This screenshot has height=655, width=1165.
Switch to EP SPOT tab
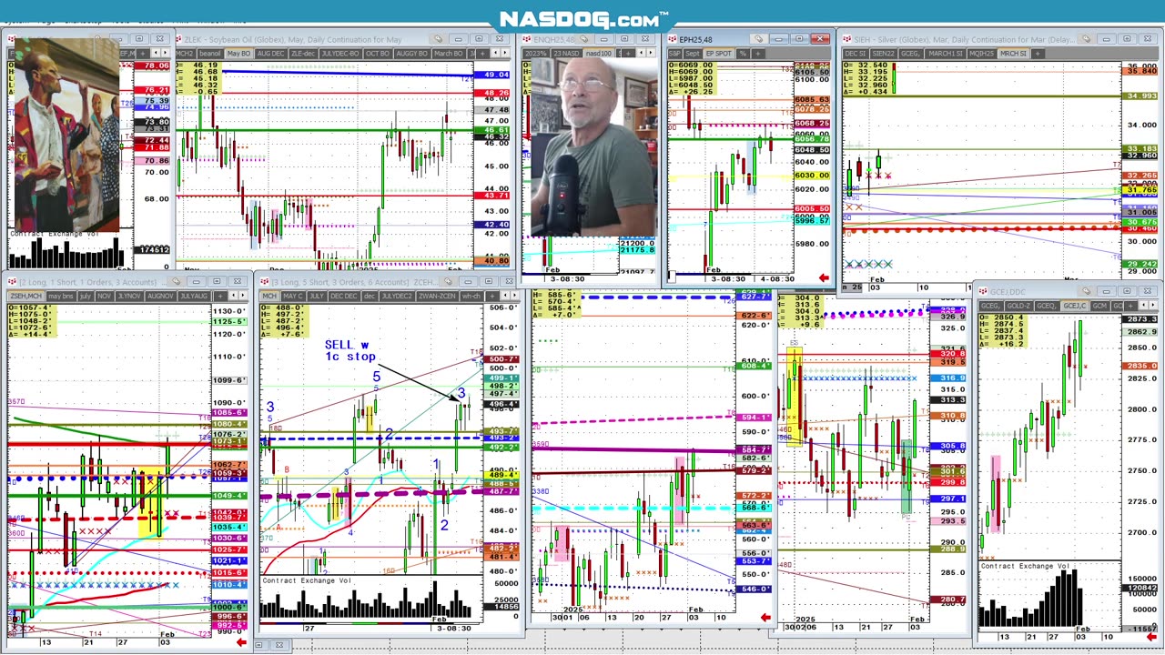click(719, 54)
